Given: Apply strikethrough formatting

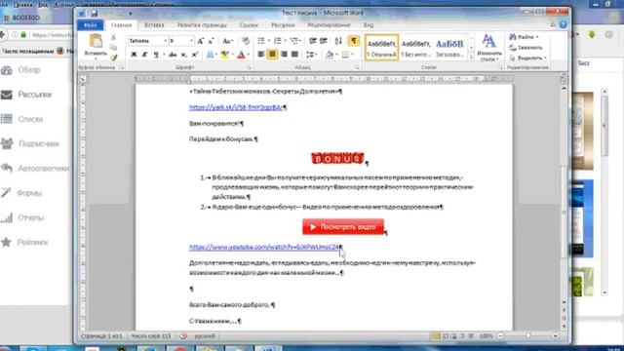Looking at the screenshot, I should [172, 55].
